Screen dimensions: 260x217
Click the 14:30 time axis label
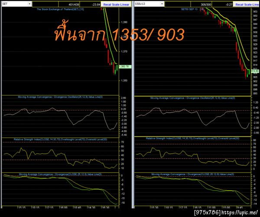pos(91,207)
